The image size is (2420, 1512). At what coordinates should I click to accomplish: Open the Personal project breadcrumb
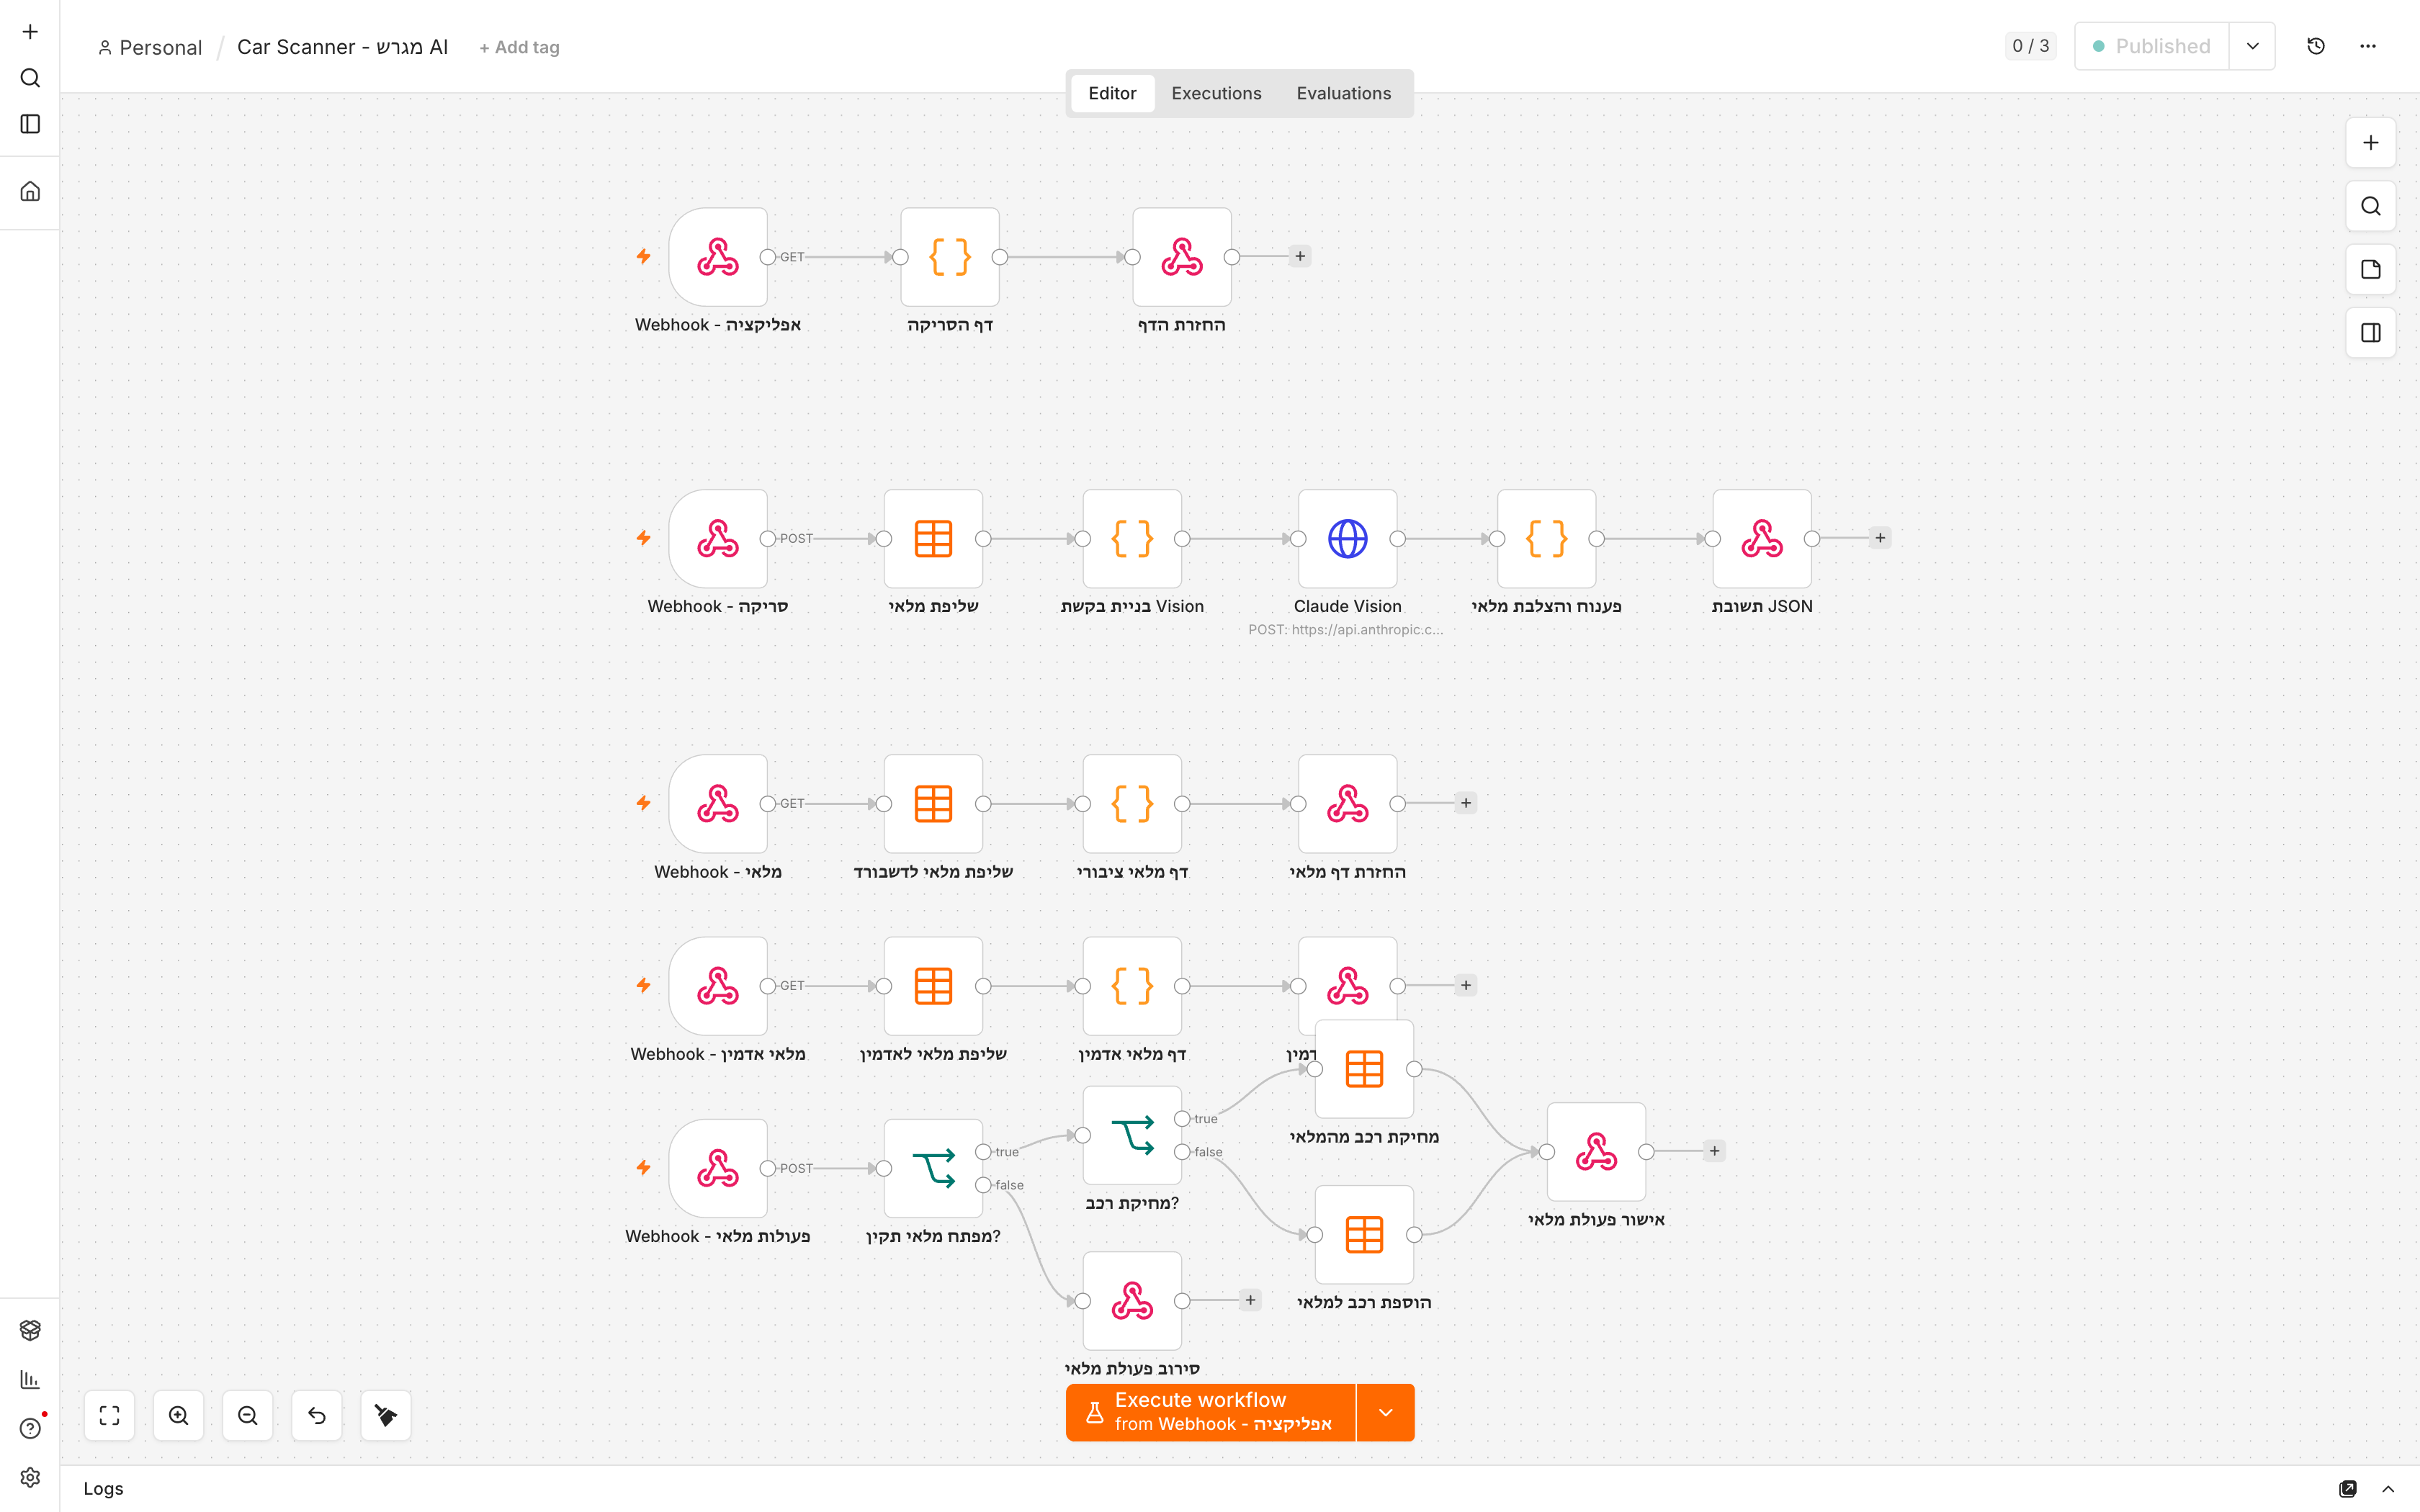coord(150,47)
